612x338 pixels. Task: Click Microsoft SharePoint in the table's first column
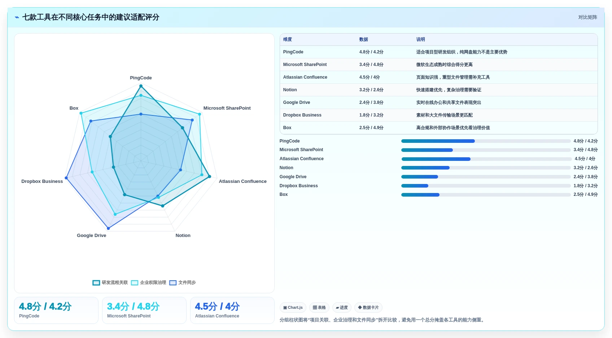[305, 65]
